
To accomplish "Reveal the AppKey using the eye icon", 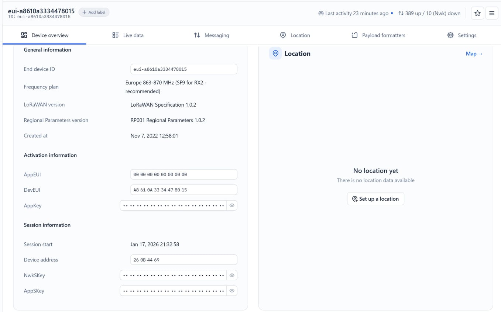I will pos(232,205).
